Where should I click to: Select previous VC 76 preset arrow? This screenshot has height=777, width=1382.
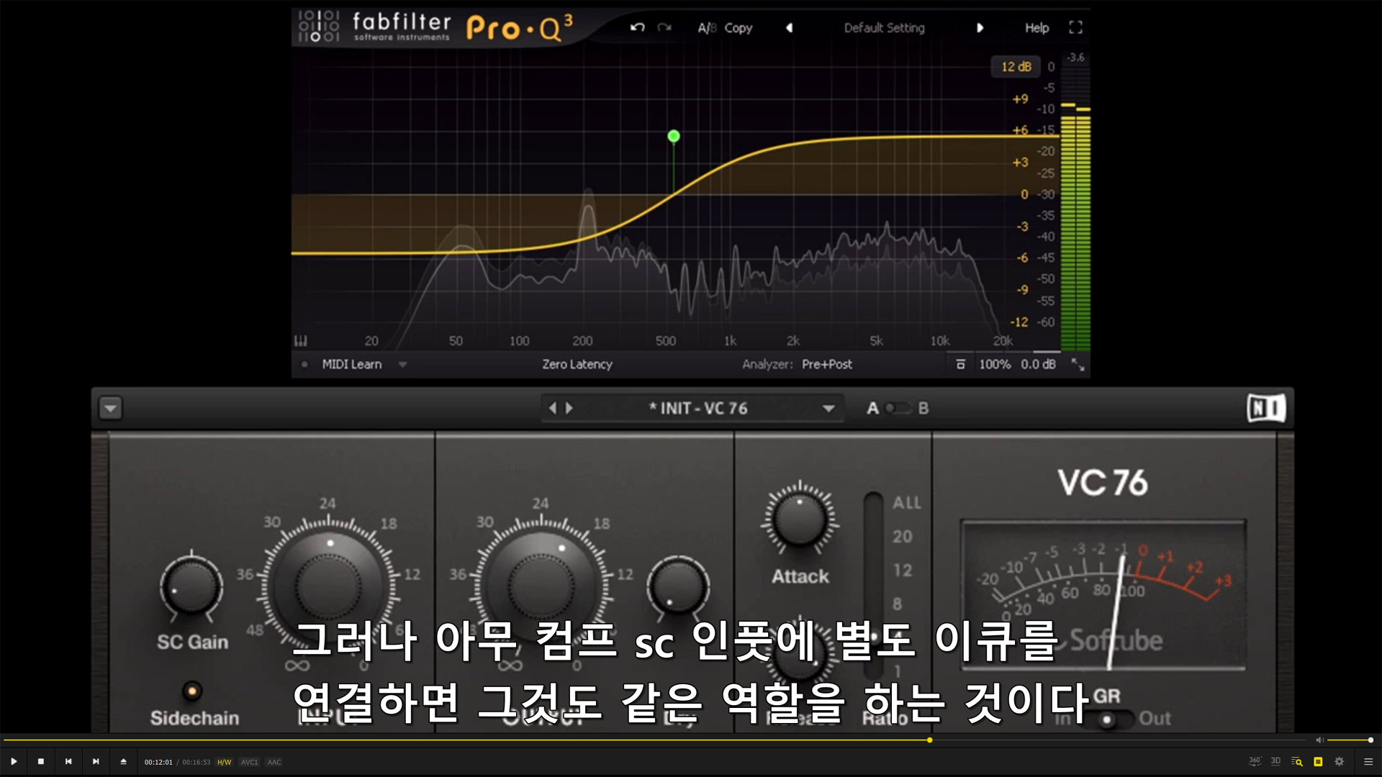click(552, 408)
